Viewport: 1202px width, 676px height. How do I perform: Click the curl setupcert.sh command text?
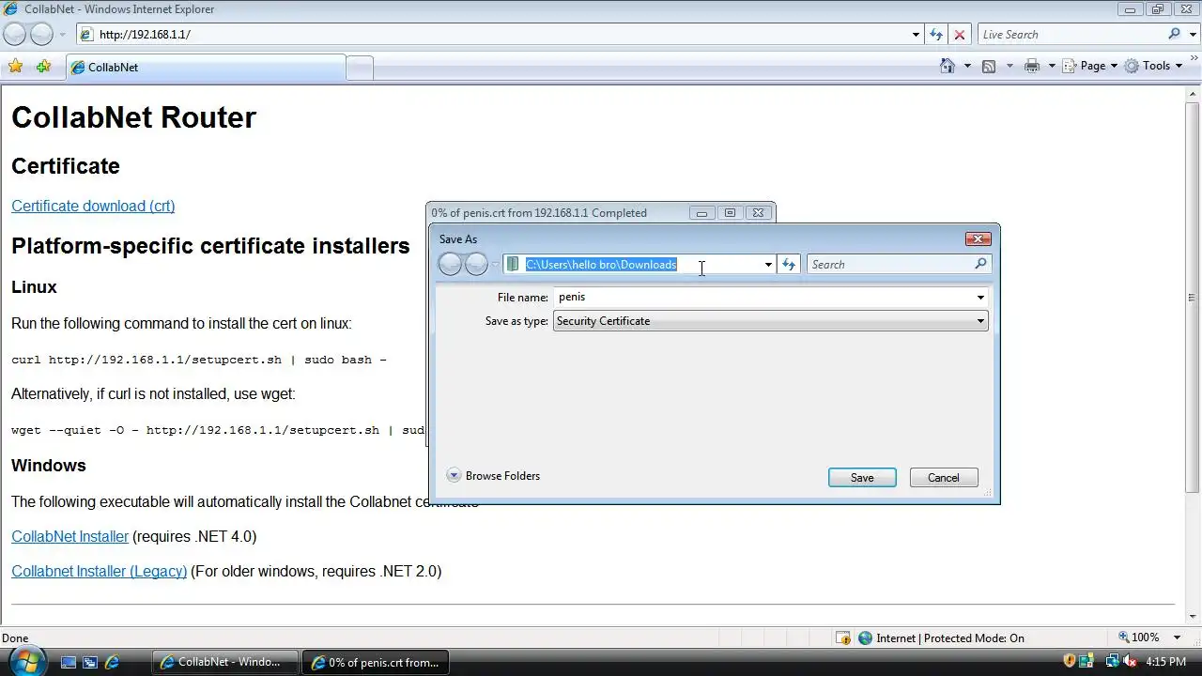click(x=199, y=360)
